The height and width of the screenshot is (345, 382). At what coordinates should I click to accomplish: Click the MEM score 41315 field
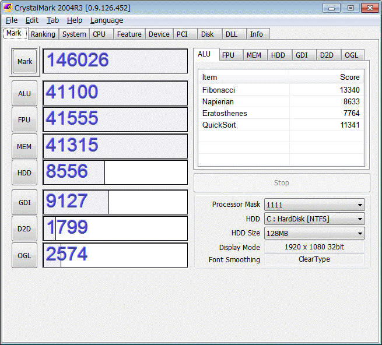pos(115,146)
